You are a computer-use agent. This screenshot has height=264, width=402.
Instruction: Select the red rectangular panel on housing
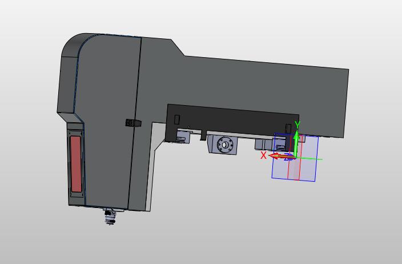pyautogui.click(x=76, y=164)
